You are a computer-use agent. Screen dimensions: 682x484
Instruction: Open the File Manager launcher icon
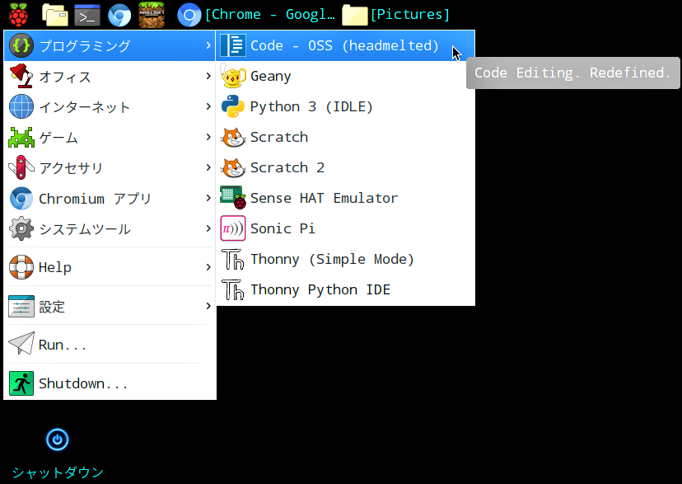[x=55, y=15]
